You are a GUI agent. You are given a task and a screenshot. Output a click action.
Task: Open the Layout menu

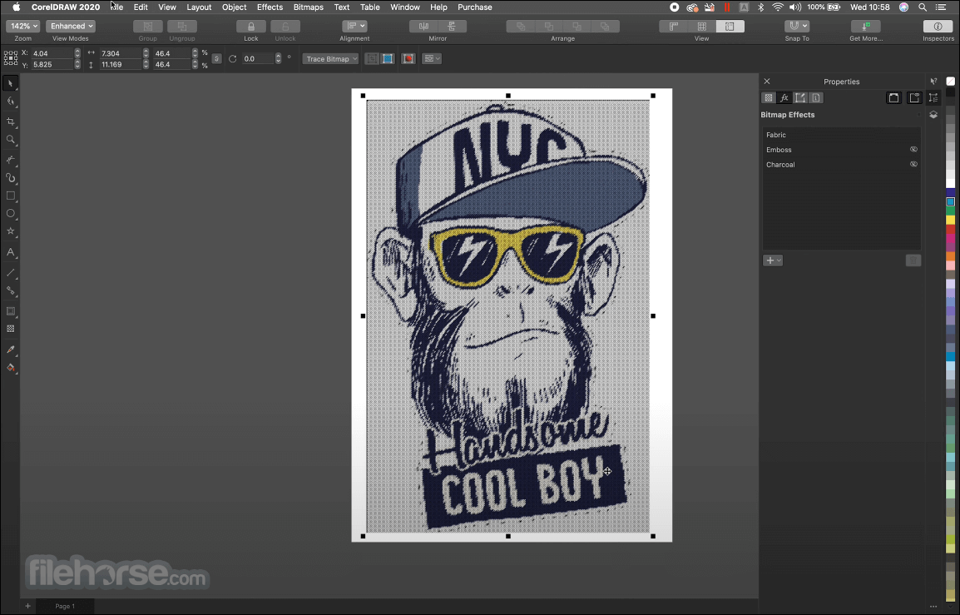199,7
